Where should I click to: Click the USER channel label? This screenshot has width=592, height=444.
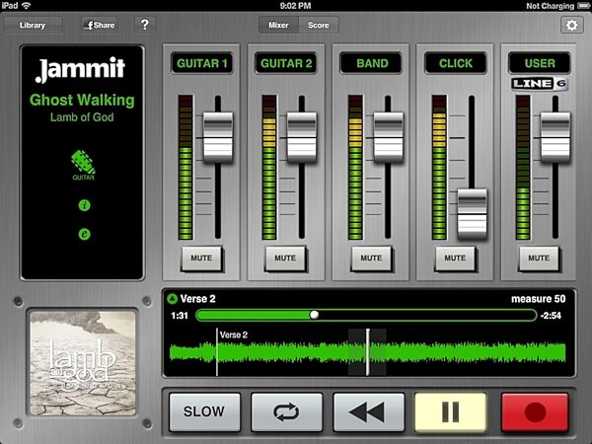click(x=540, y=63)
